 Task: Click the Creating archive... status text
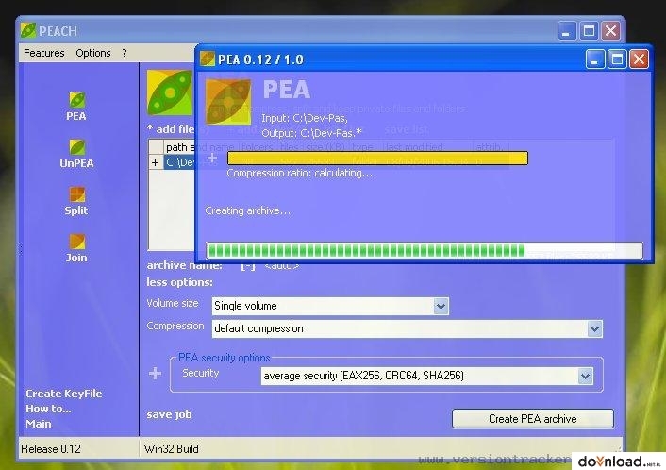(x=247, y=210)
